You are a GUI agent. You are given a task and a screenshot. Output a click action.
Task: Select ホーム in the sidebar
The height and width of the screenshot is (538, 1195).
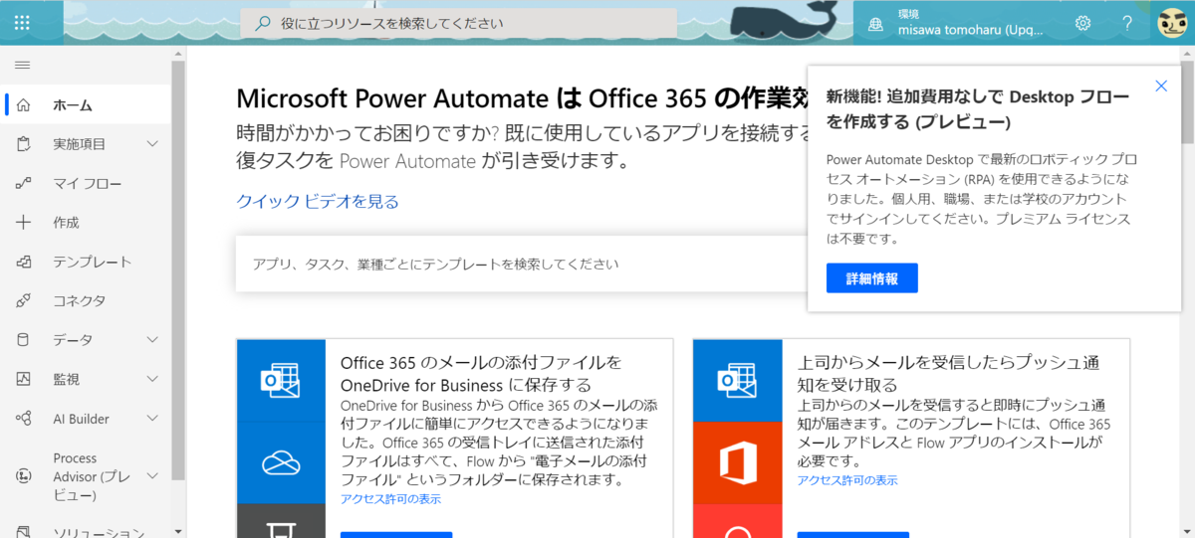pyautogui.click(x=73, y=104)
